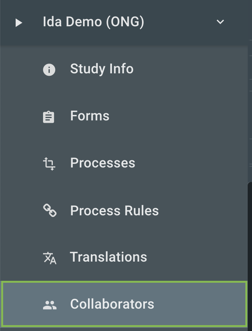Open Process Rules via its link icon
This screenshot has width=252, height=331.
(49, 211)
